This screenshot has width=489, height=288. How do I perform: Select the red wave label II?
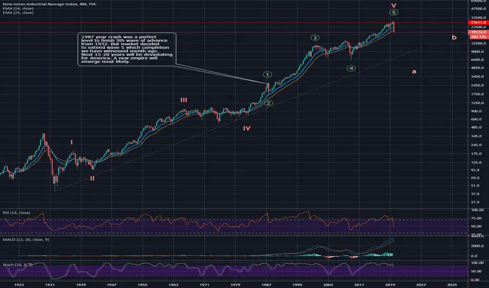tap(92, 179)
